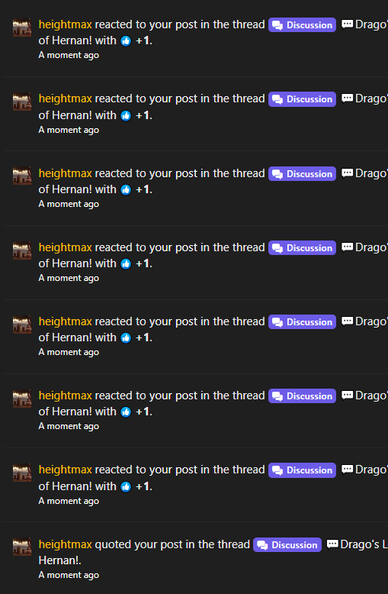This screenshot has height=594, width=388.
Task: Click the speech bubble icon in the second notification
Action: pos(347,98)
